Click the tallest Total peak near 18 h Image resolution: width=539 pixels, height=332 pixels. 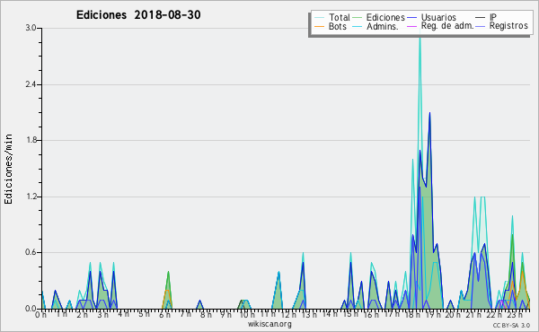pos(420,38)
